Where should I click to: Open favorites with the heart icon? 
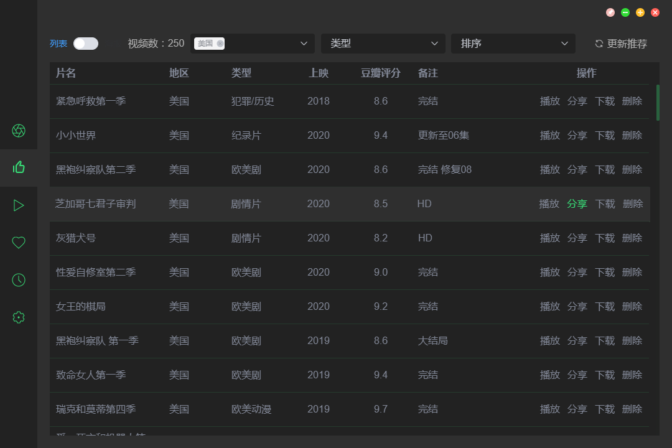coord(19,243)
